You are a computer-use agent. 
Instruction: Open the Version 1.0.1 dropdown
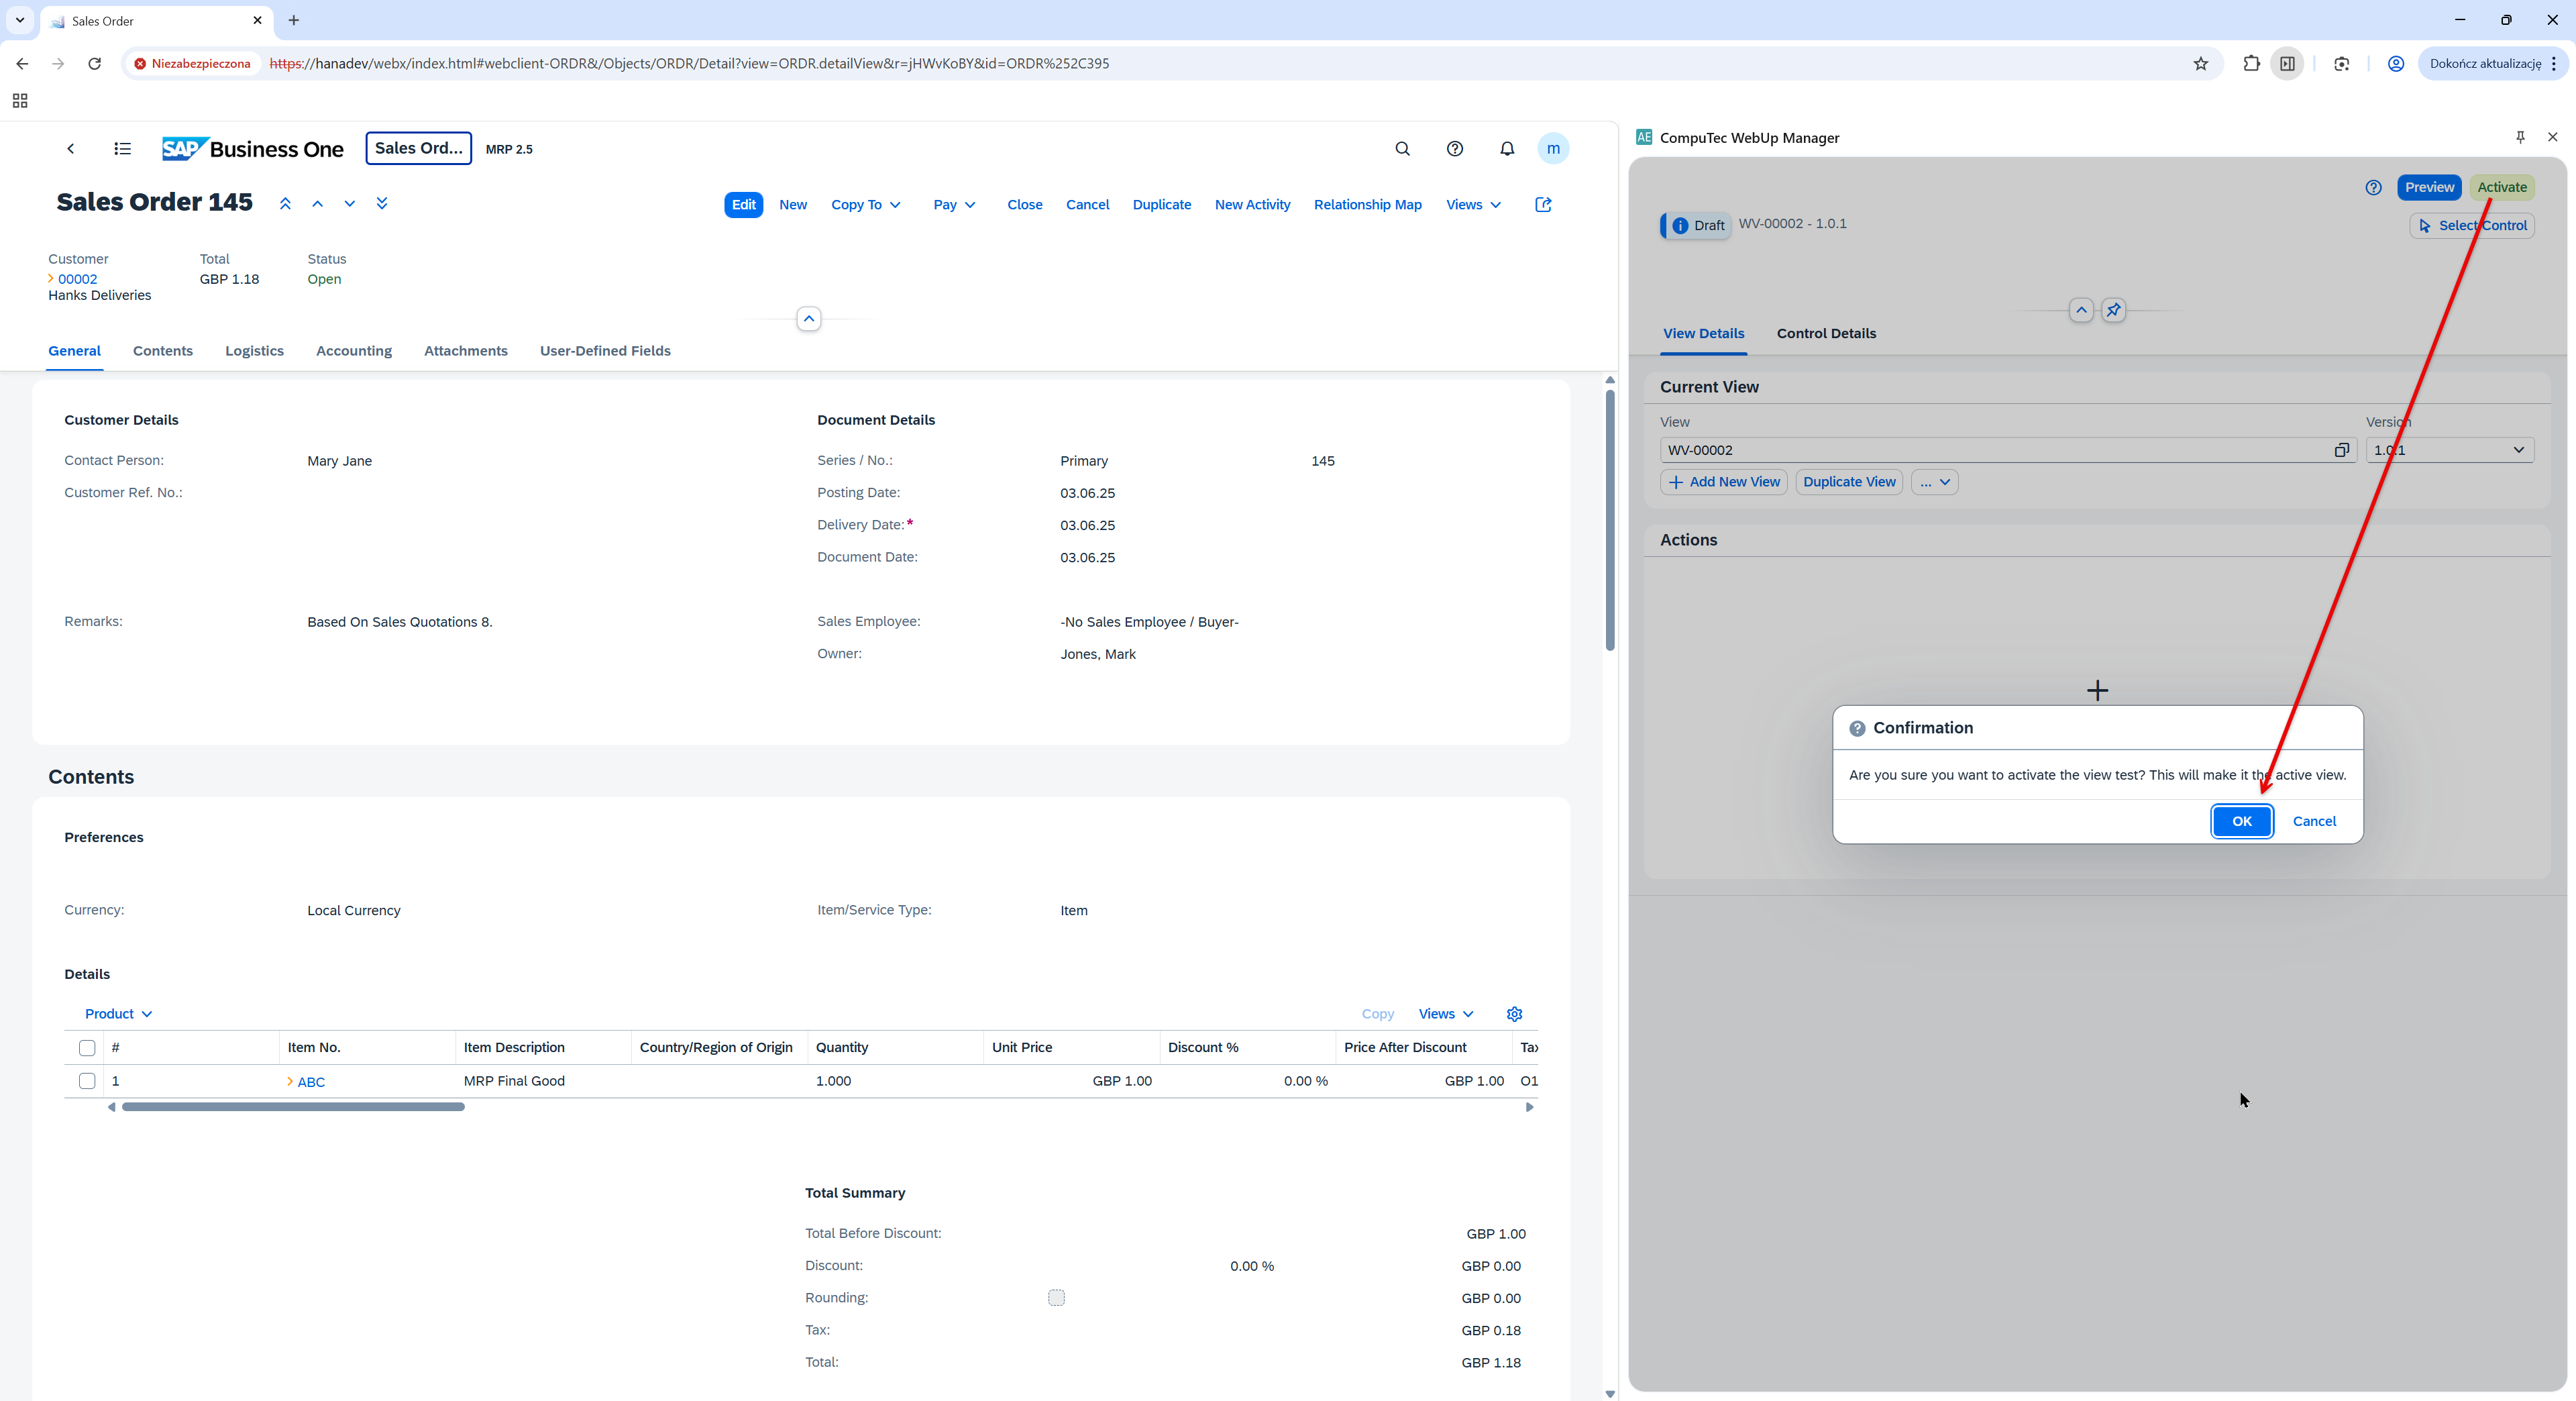point(2449,450)
